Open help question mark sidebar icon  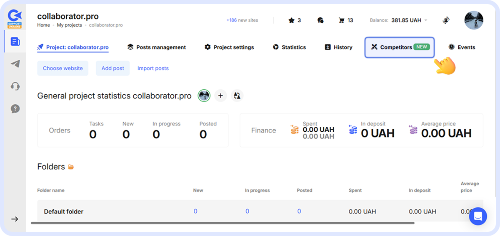[15, 109]
